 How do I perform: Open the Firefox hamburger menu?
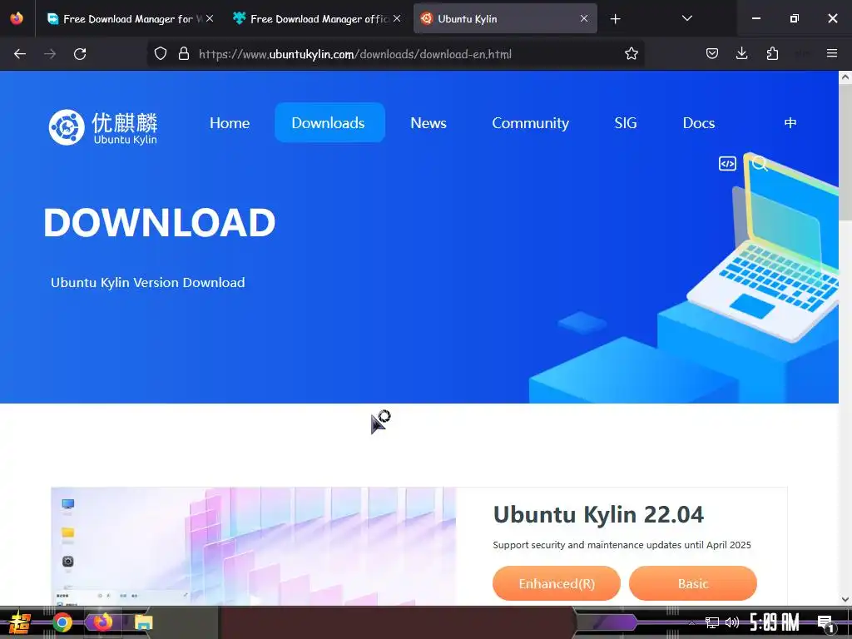click(831, 54)
